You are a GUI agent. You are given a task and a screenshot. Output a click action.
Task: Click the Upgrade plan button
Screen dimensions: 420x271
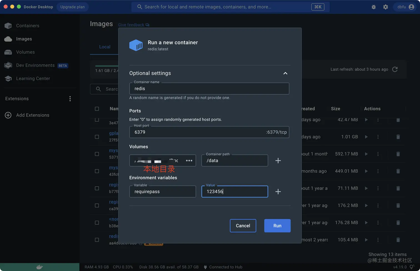[72, 7]
